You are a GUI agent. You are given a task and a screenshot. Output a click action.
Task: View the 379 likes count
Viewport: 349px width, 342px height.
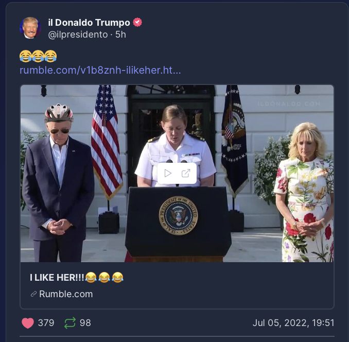(46, 323)
